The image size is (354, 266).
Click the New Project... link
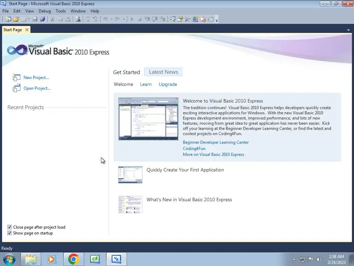pyautogui.click(x=36, y=77)
